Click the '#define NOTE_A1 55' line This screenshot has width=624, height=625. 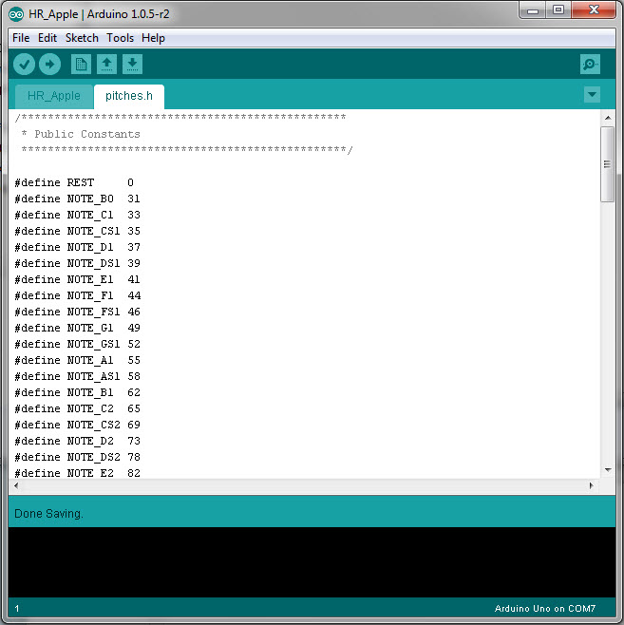(x=77, y=360)
